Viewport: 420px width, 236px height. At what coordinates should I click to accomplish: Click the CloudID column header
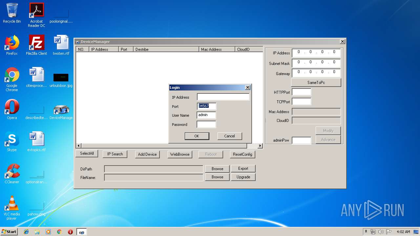(x=249, y=49)
